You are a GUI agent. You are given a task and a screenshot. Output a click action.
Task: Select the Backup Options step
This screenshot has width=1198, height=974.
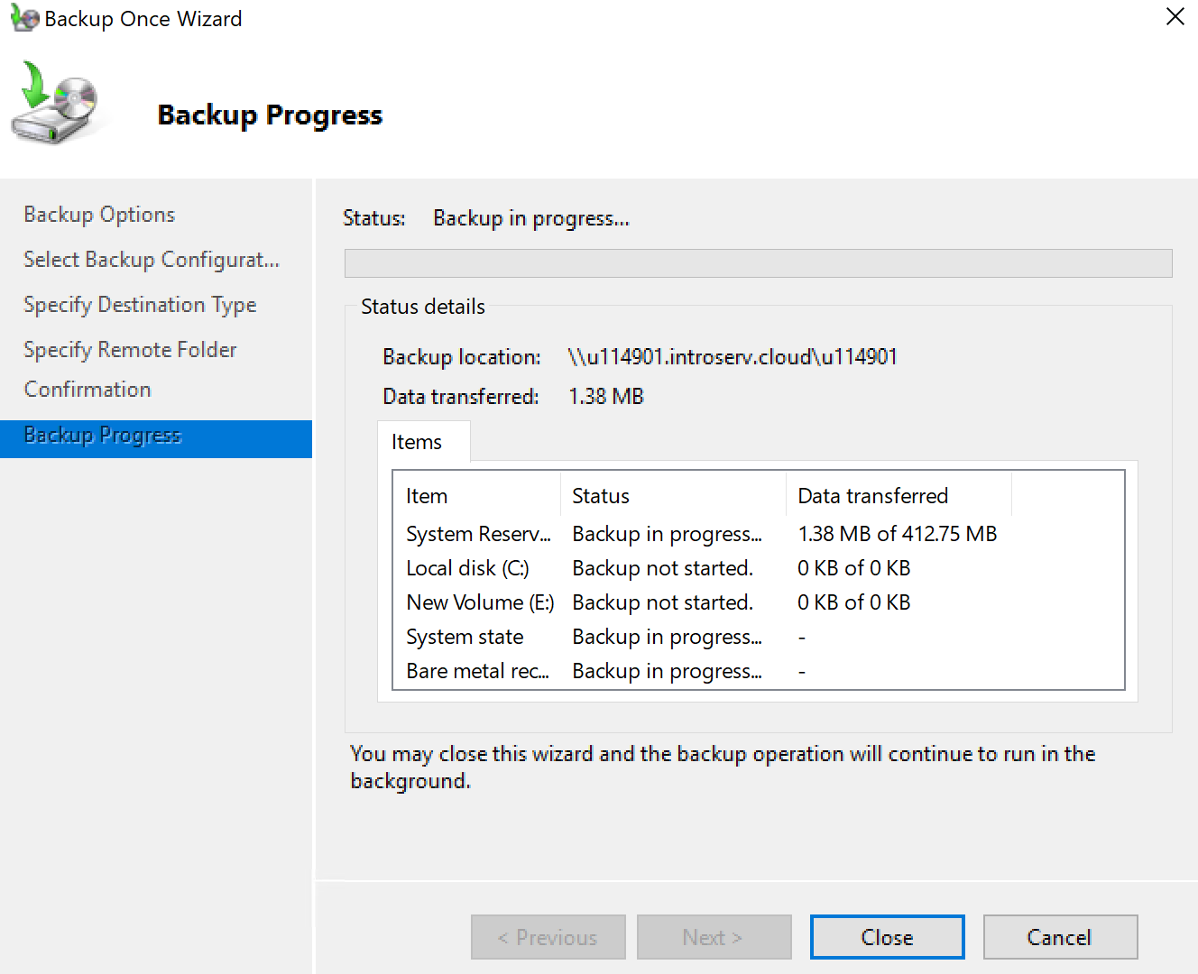(99, 215)
